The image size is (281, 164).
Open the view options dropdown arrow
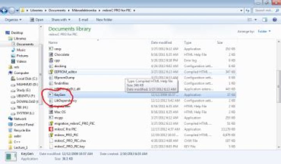(256, 20)
